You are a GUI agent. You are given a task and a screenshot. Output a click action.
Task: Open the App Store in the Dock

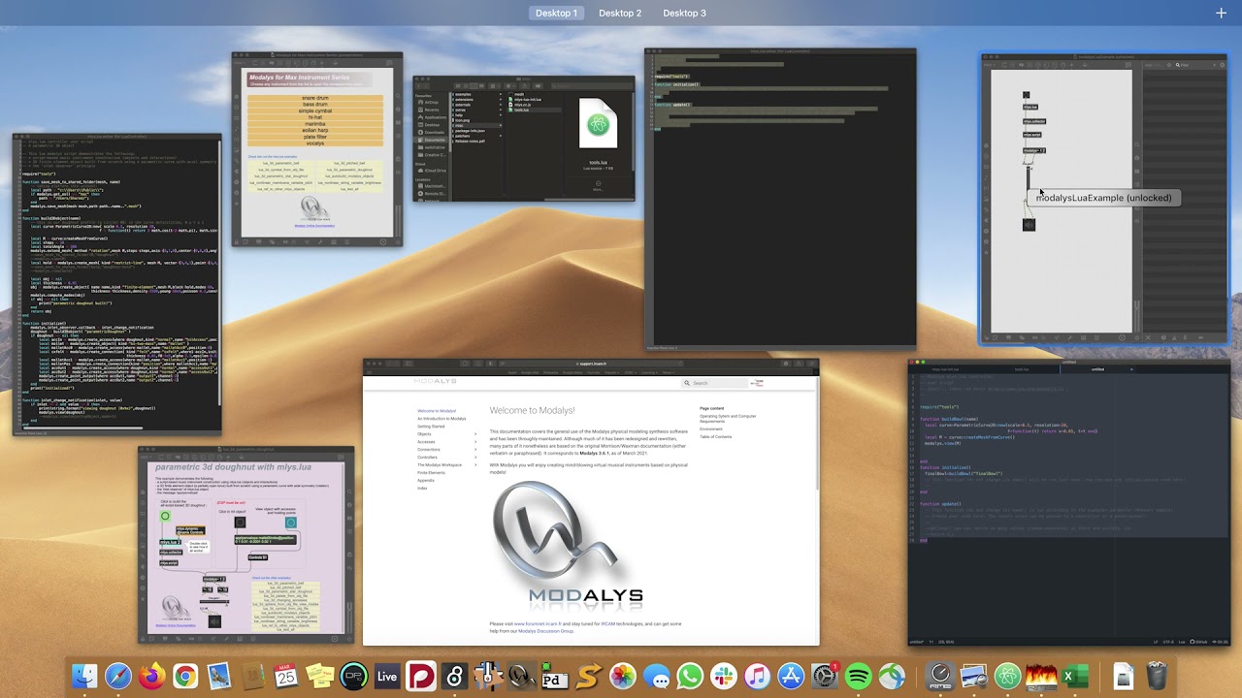pyautogui.click(x=791, y=676)
